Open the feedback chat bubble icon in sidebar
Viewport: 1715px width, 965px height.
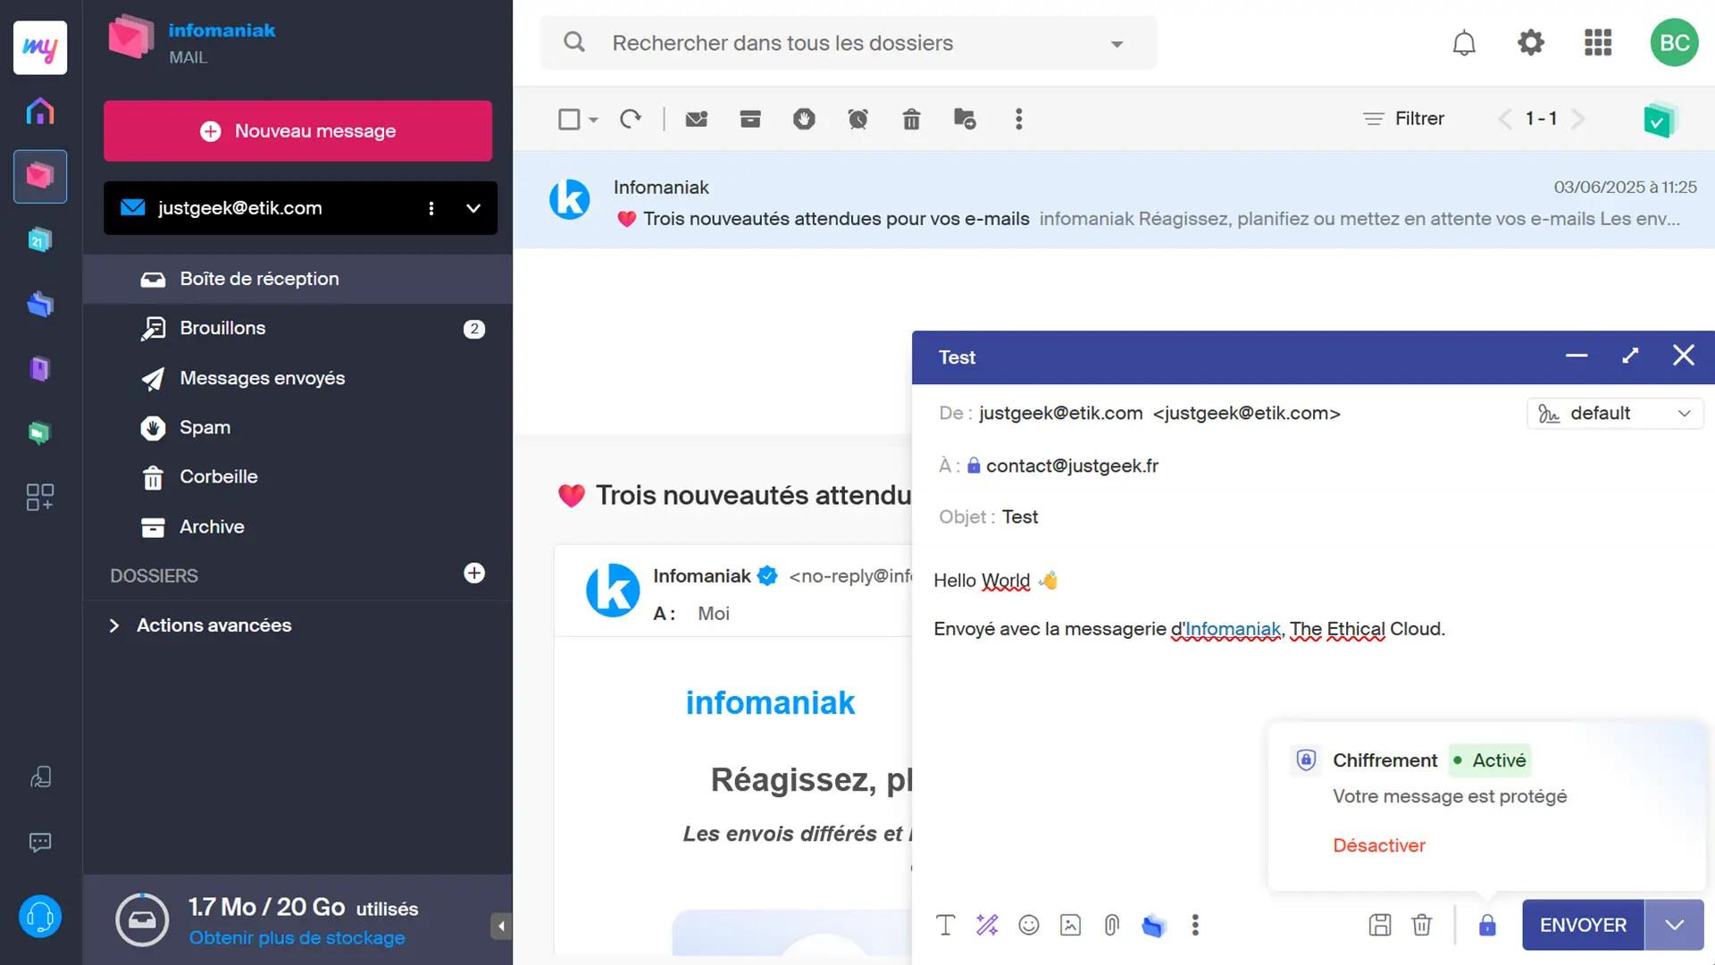point(40,843)
